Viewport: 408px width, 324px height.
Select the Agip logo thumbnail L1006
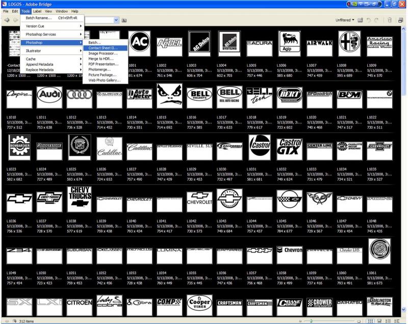pos(289,43)
